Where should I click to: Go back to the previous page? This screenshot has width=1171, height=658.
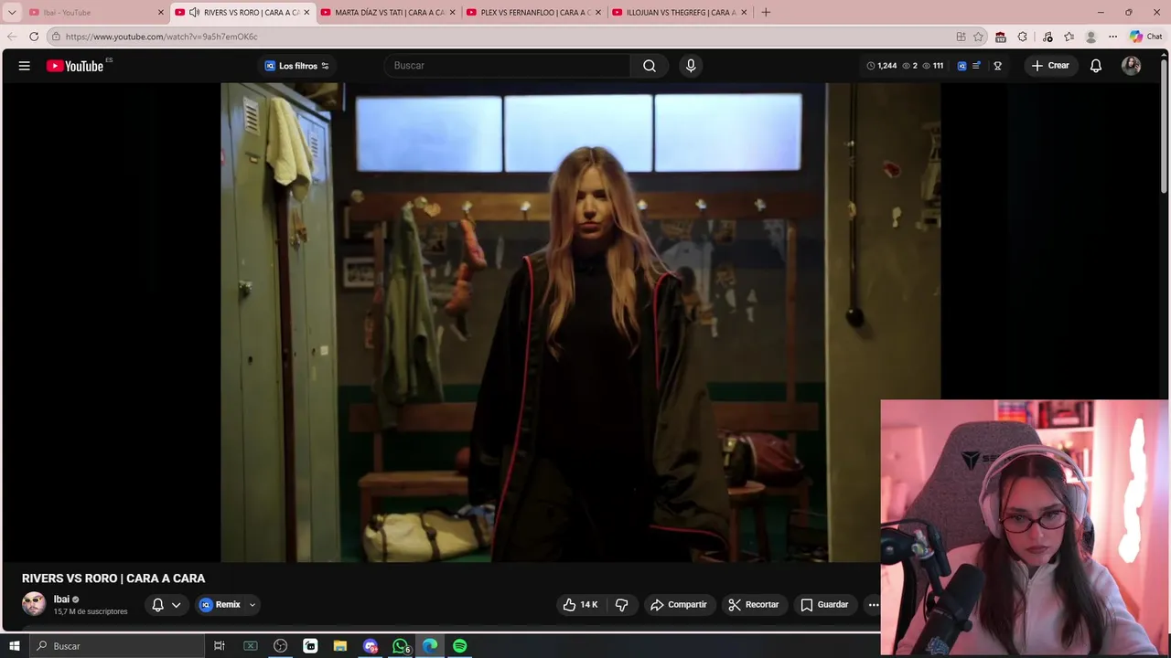[11, 37]
